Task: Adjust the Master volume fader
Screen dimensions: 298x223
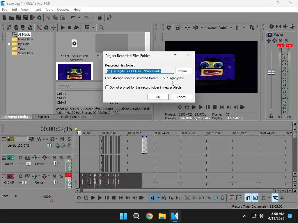Action: 271,72
